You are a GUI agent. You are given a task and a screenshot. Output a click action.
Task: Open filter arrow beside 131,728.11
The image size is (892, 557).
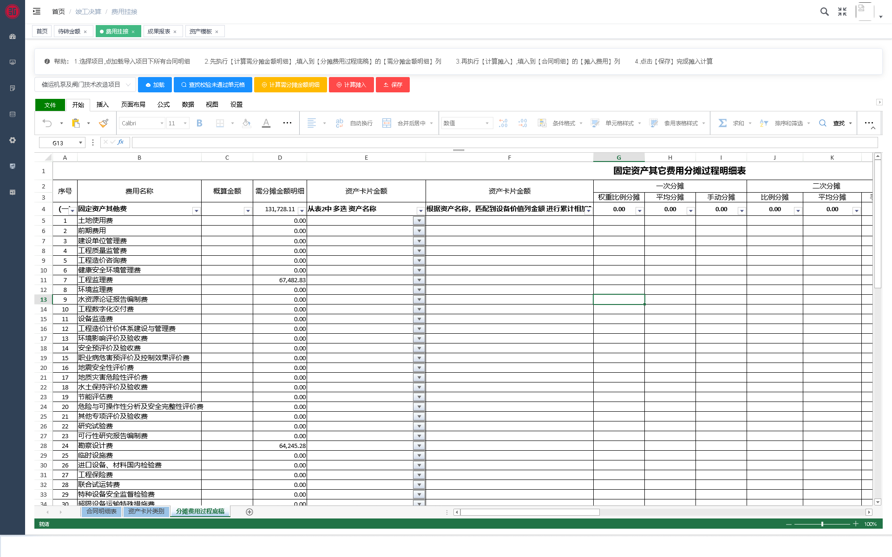(x=302, y=211)
